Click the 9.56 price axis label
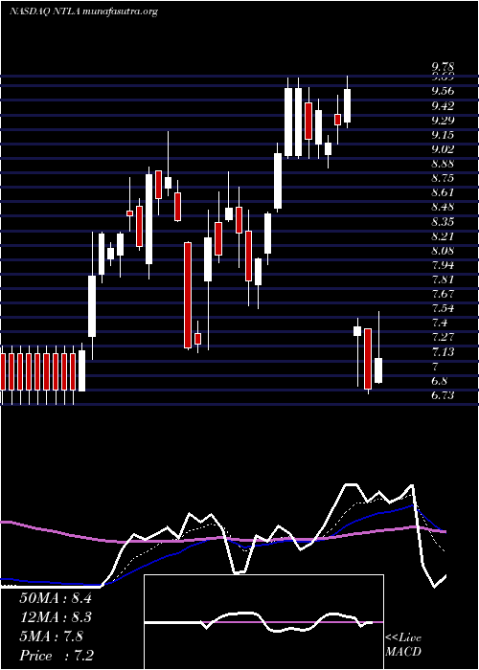Viewport: 479px width, 670px height. coord(443,91)
